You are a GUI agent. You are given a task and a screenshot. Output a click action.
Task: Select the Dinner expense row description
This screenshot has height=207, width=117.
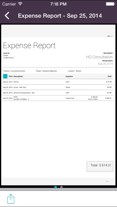point(16,82)
